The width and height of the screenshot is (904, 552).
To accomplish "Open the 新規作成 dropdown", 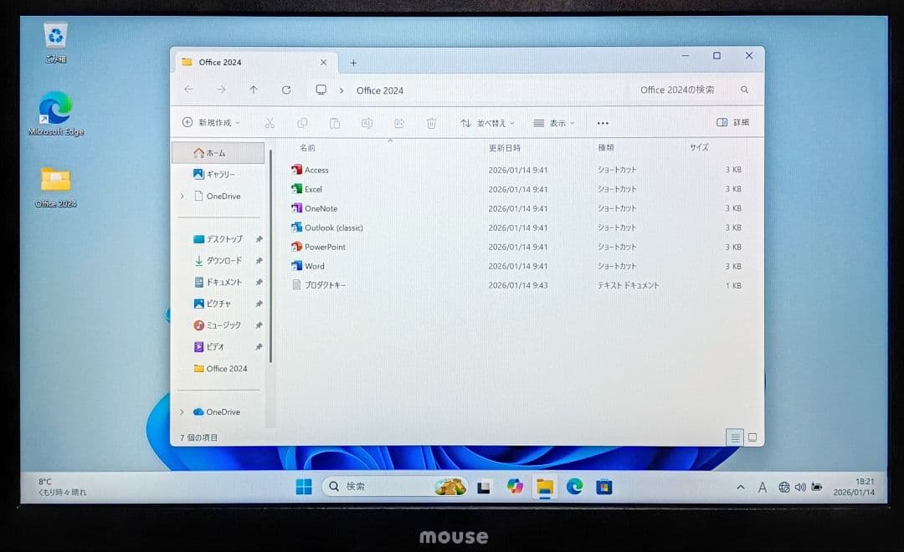I will pos(208,122).
